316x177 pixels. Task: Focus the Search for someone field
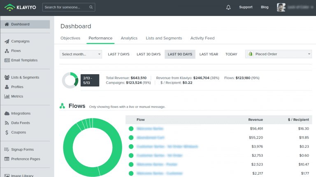coord(65,7)
